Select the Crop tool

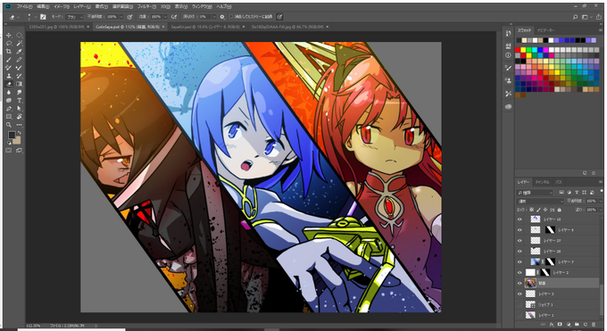click(x=9, y=52)
